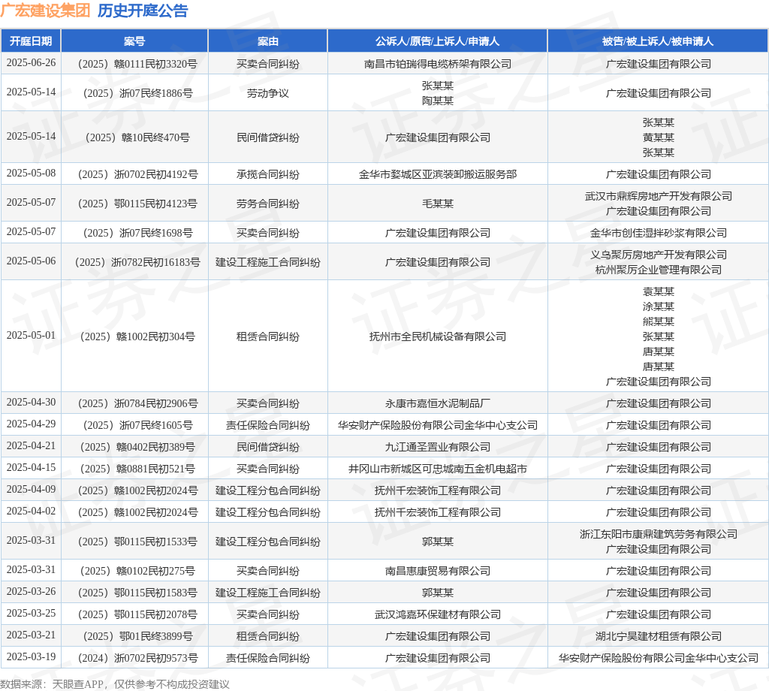Click defendant 武汉市鼎辉房地产开发有限公司
This screenshot has width=769, height=691.
point(658,196)
